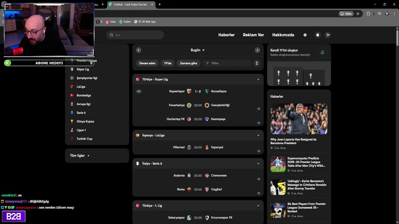
Task: Go to next day arrow
Action: pyautogui.click(x=257, y=50)
